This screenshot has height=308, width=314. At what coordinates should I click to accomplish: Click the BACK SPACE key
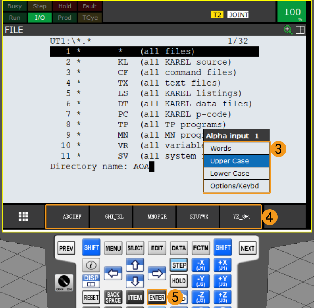[113, 298]
